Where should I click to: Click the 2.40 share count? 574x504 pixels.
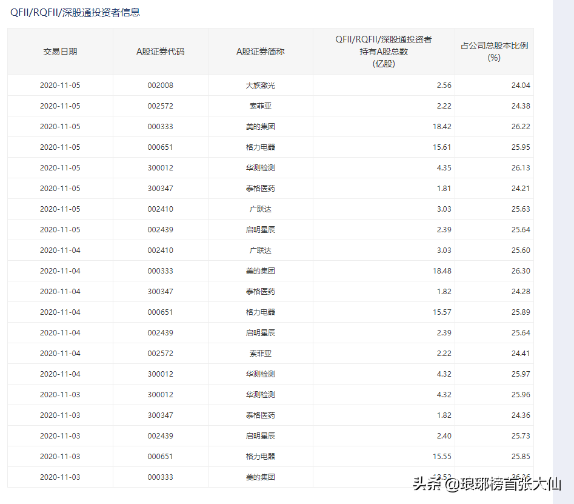coord(444,436)
